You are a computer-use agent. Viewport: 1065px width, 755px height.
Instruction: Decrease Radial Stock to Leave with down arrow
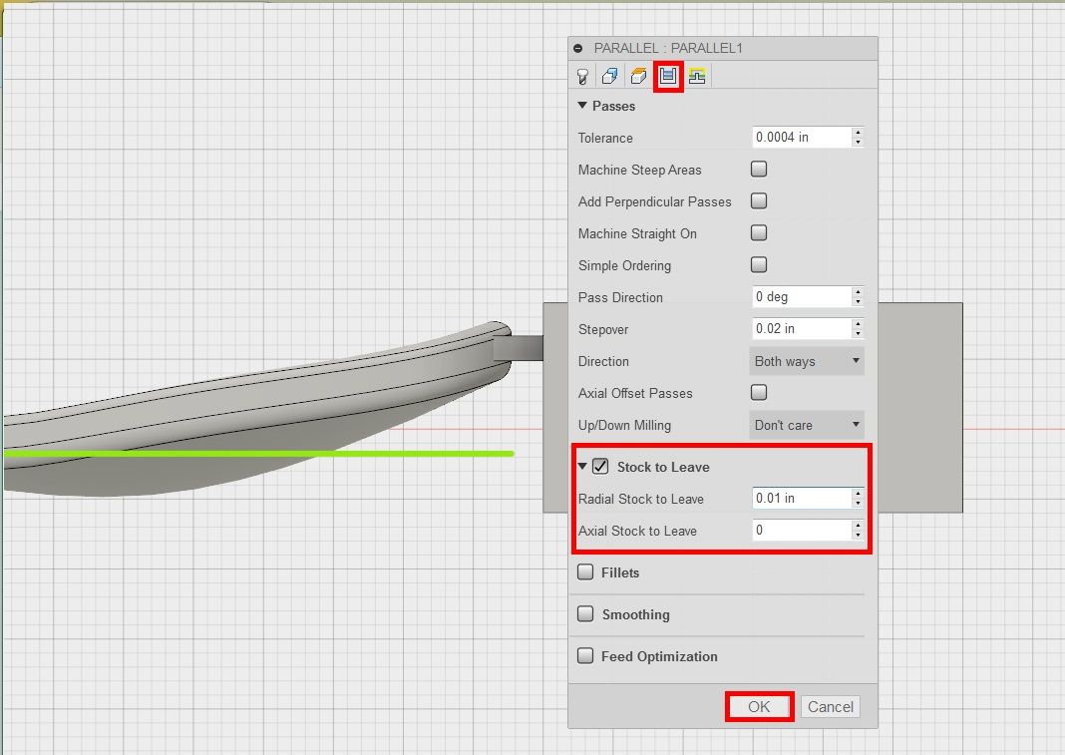click(x=859, y=503)
